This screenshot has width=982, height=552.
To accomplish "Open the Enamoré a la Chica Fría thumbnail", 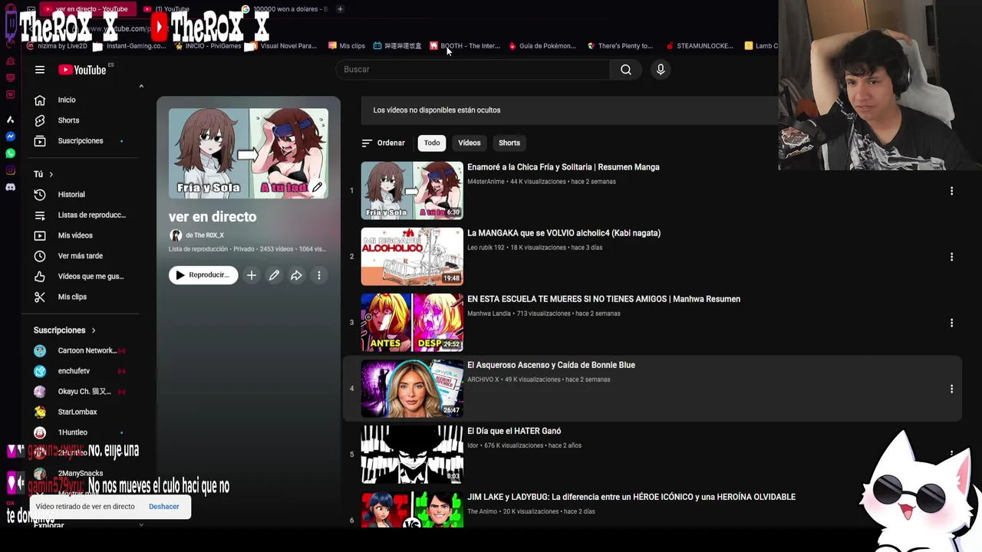I will point(412,190).
